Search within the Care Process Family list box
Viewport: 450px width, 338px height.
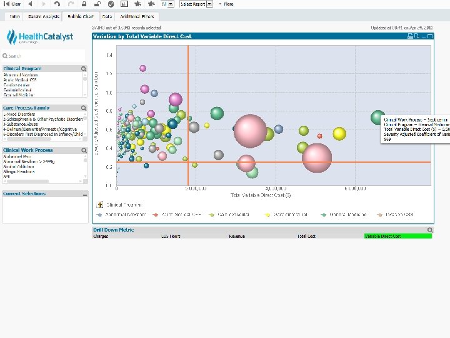84,108
